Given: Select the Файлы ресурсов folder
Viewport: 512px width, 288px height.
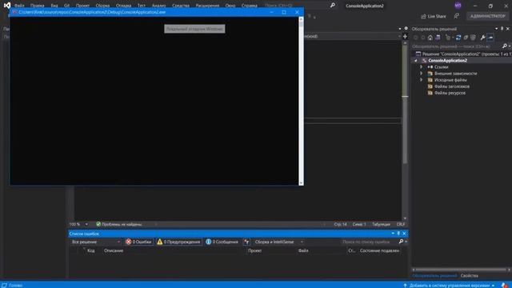Looking at the screenshot, I should tap(450, 93).
